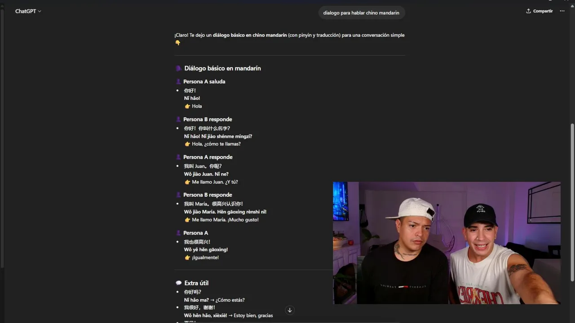Click the vertical scrollbar thumb on right
The height and width of the screenshot is (323, 575).
[x=572, y=202]
